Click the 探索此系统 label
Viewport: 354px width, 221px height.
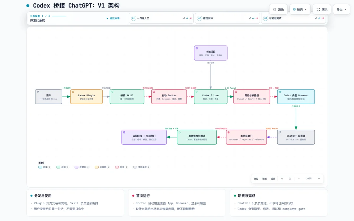(37, 20)
